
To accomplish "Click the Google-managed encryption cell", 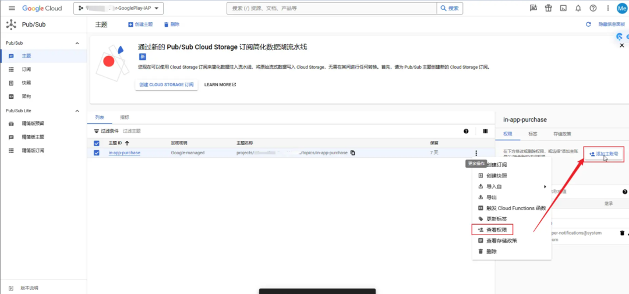I will click(x=188, y=153).
